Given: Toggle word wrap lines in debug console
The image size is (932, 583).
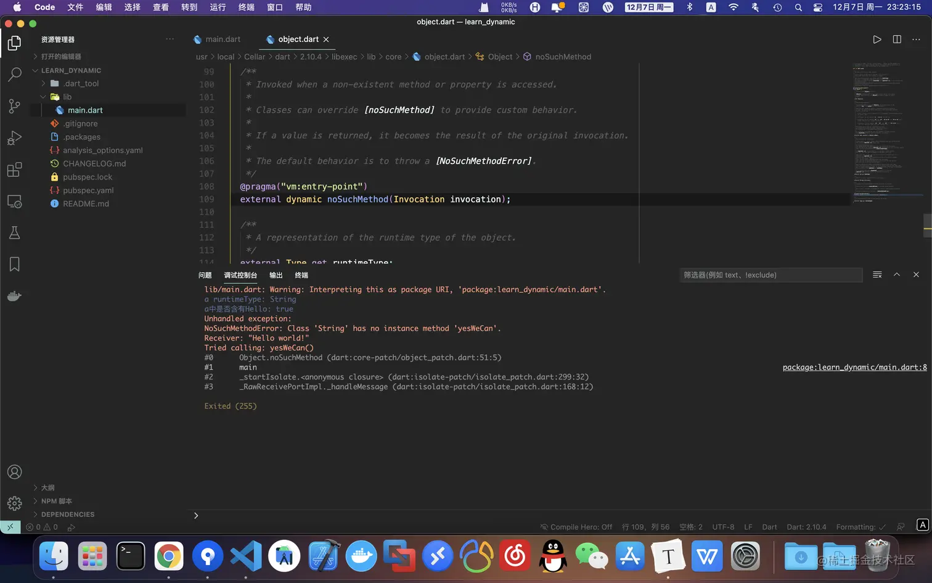Looking at the screenshot, I should click(x=877, y=275).
